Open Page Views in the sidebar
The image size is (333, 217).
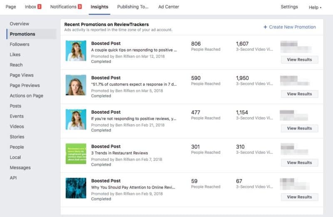click(x=22, y=75)
